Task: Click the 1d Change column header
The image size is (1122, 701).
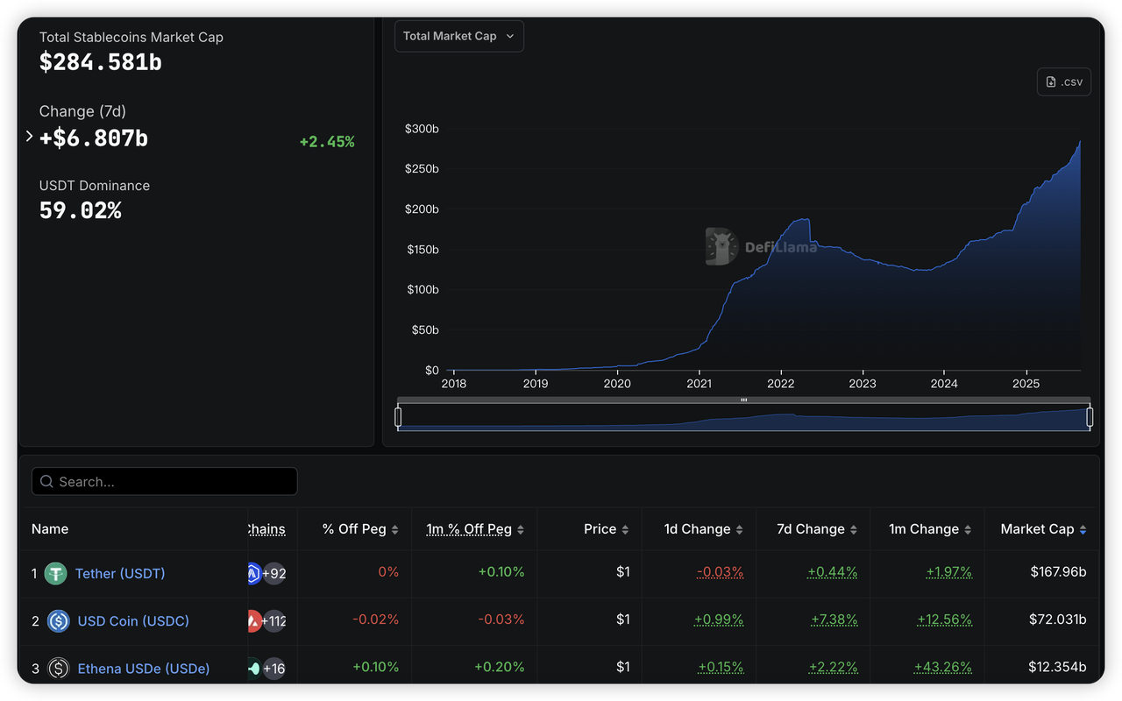Action: tap(703, 529)
